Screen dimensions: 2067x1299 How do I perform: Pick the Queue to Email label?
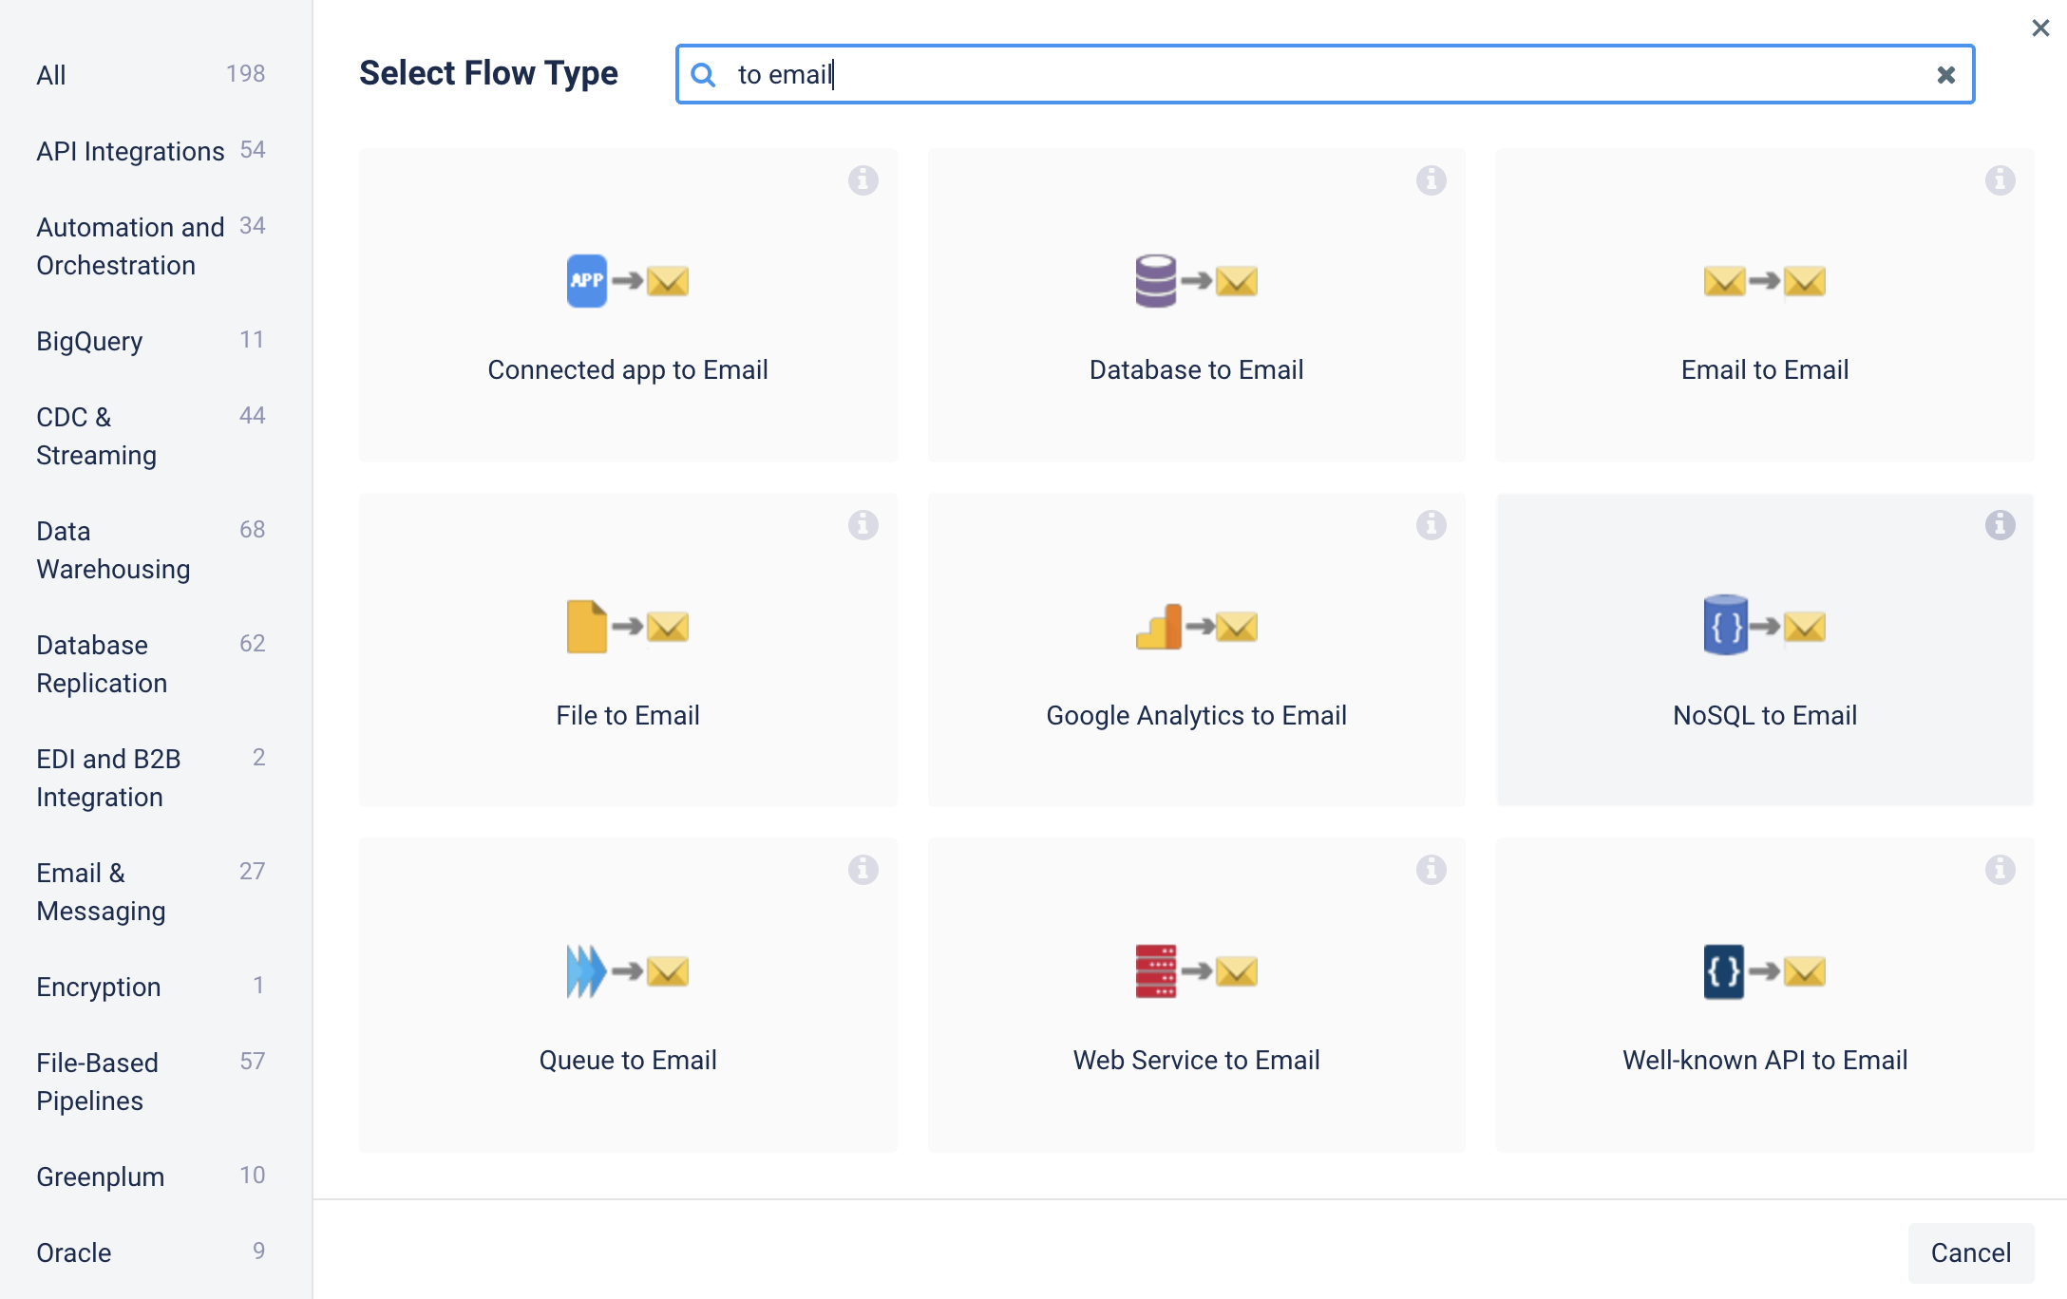[628, 1060]
